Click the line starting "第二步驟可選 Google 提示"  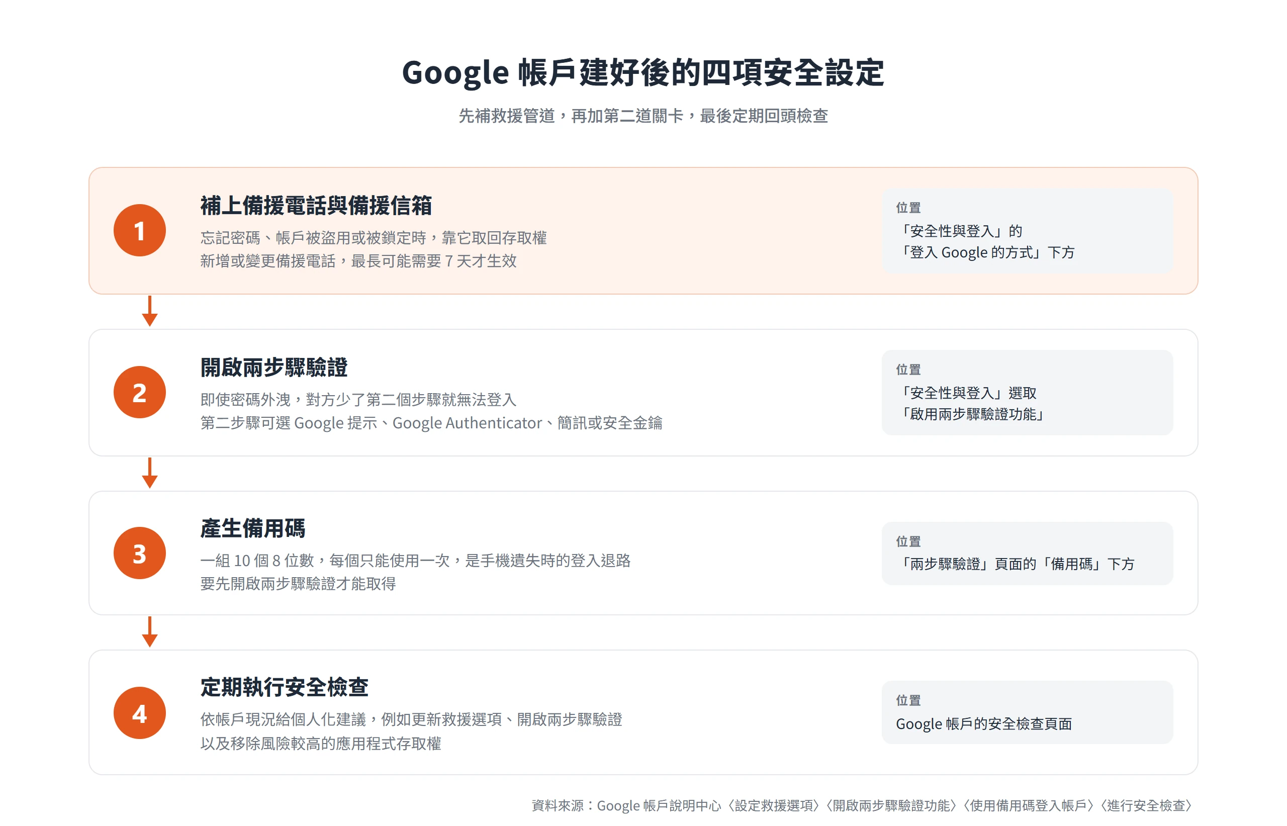pyautogui.click(x=431, y=423)
